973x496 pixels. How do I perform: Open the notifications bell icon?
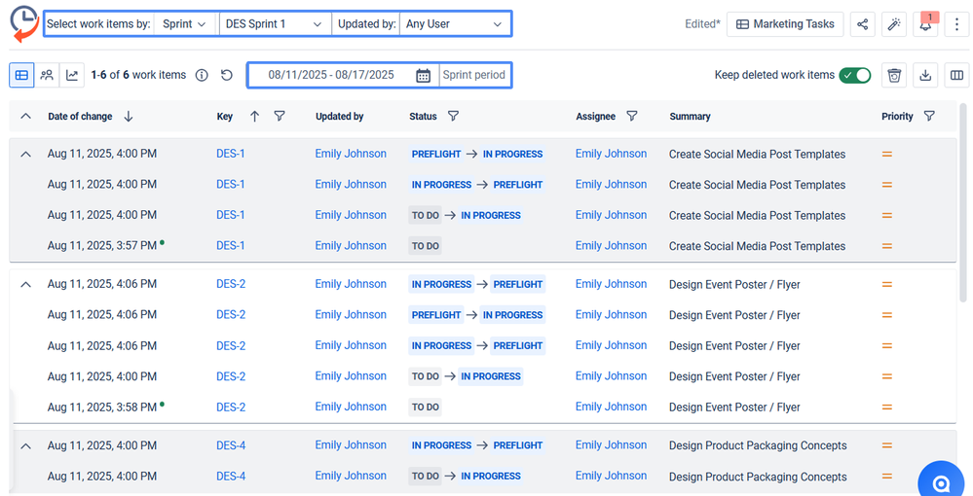pos(925,24)
